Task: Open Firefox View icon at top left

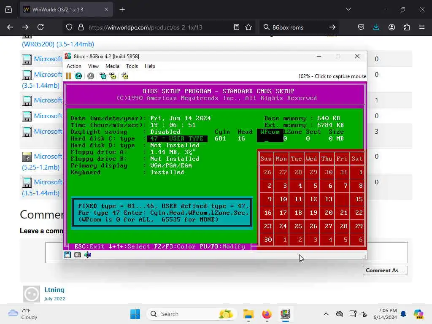Action: [8, 9]
